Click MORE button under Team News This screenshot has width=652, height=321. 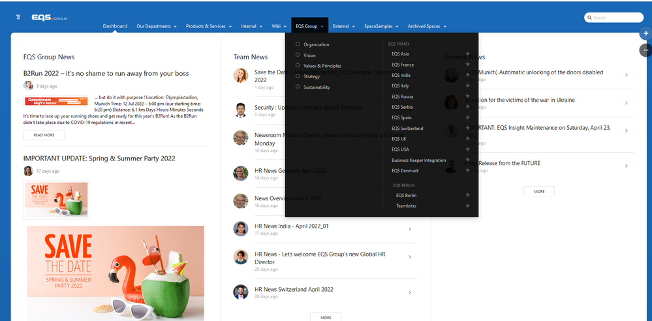[x=326, y=317]
